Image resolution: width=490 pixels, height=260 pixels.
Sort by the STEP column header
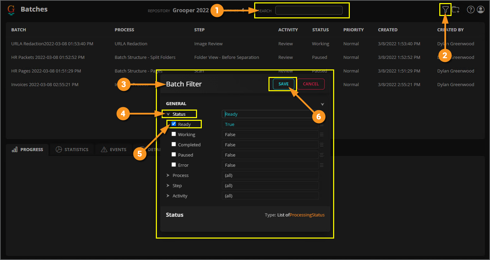pyautogui.click(x=199, y=30)
